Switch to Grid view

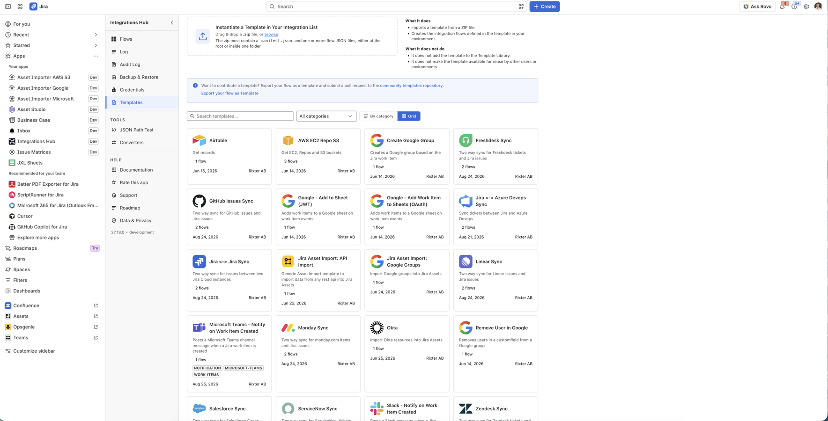click(409, 116)
